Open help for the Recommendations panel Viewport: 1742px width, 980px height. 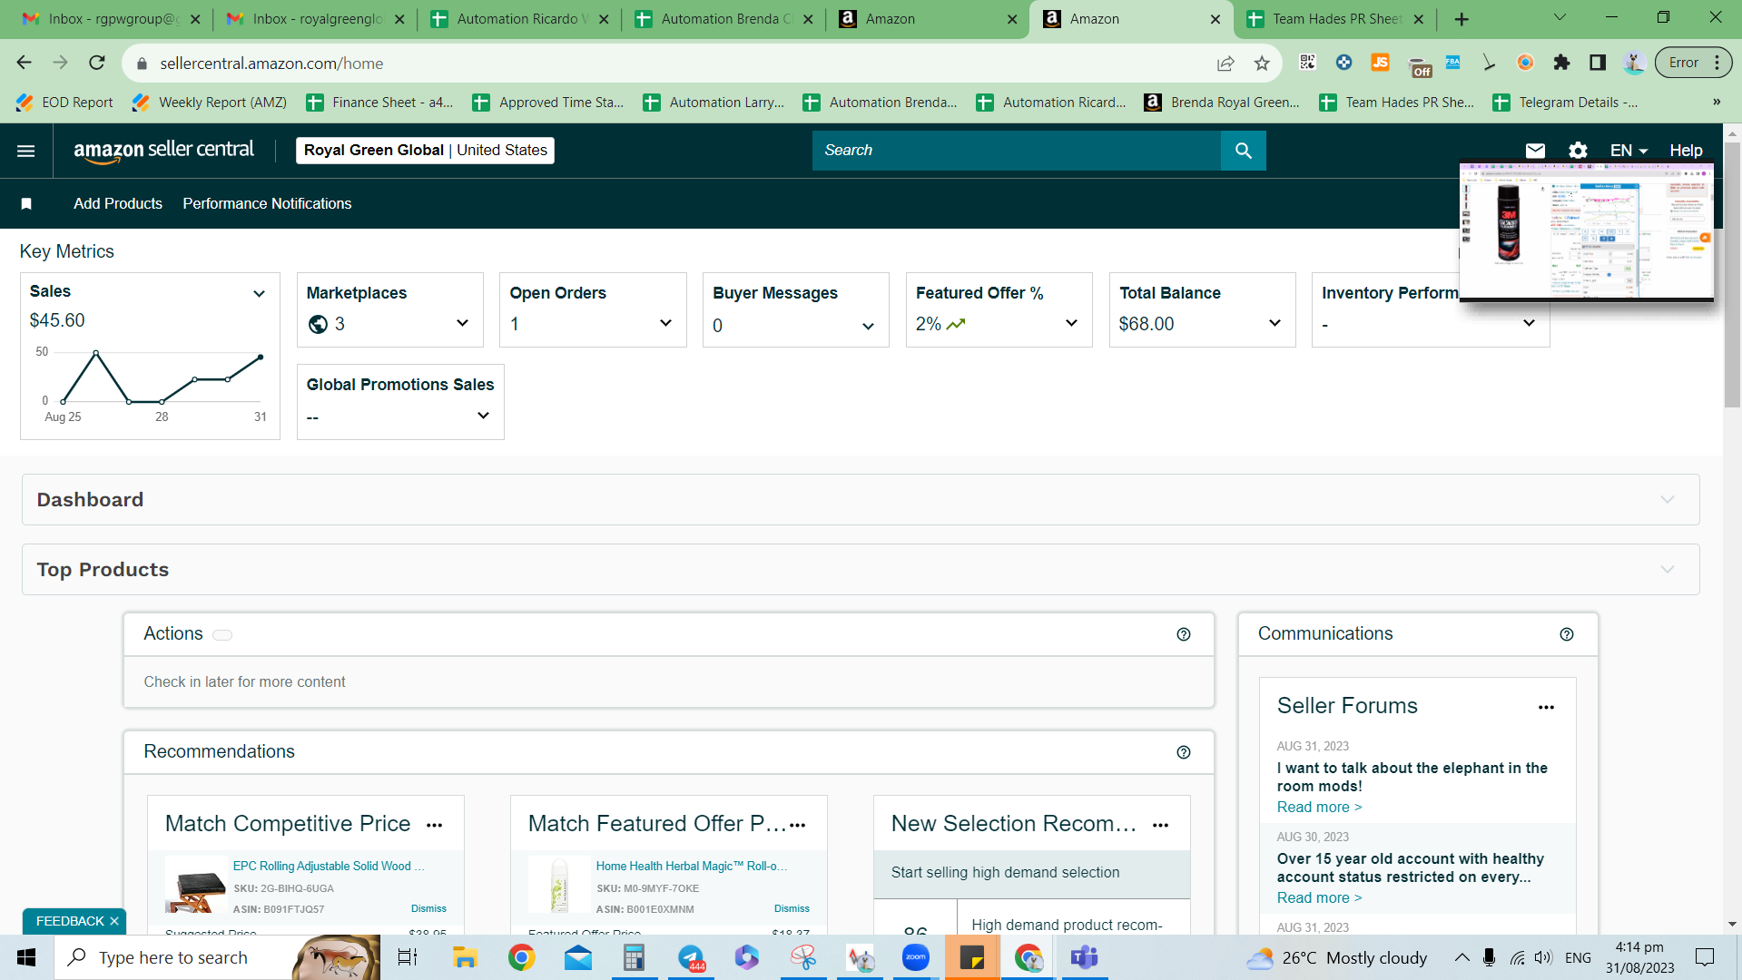click(1184, 752)
